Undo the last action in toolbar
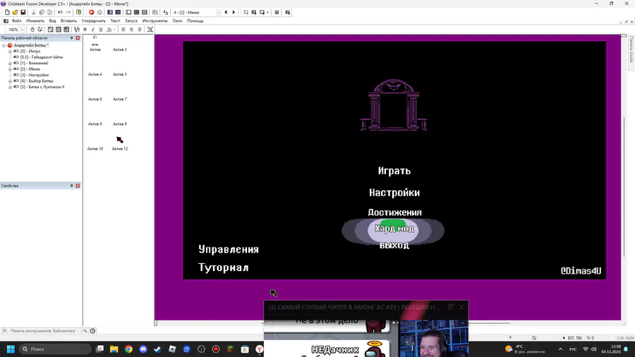This screenshot has width=635, height=357. pyautogui.click(x=60, y=12)
